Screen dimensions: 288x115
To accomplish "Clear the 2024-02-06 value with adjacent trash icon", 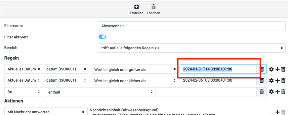I will click(261, 81).
